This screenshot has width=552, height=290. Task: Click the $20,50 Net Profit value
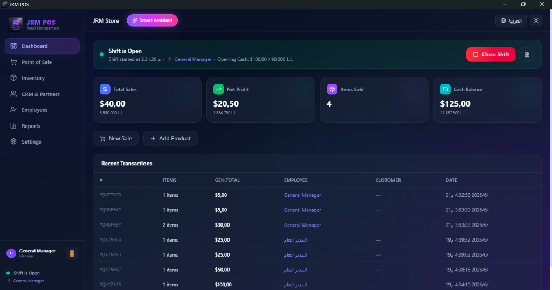pos(226,104)
